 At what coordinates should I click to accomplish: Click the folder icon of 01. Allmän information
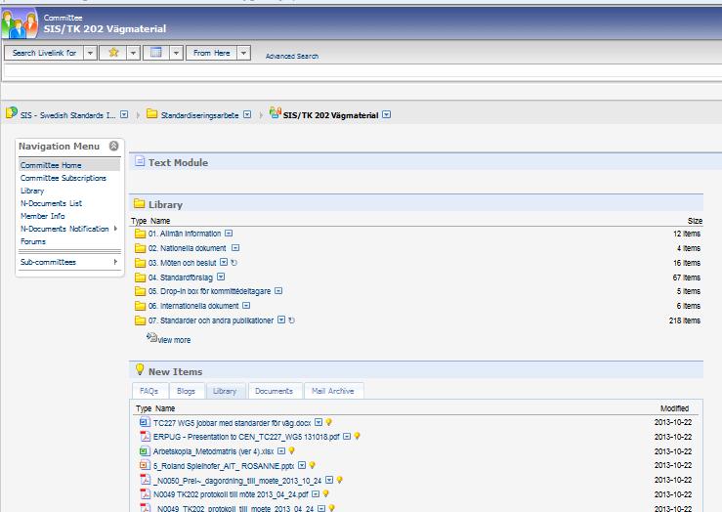(140, 234)
